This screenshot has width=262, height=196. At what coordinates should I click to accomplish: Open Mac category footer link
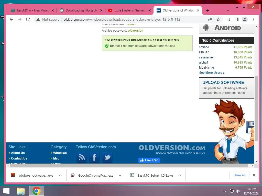coord(56,158)
